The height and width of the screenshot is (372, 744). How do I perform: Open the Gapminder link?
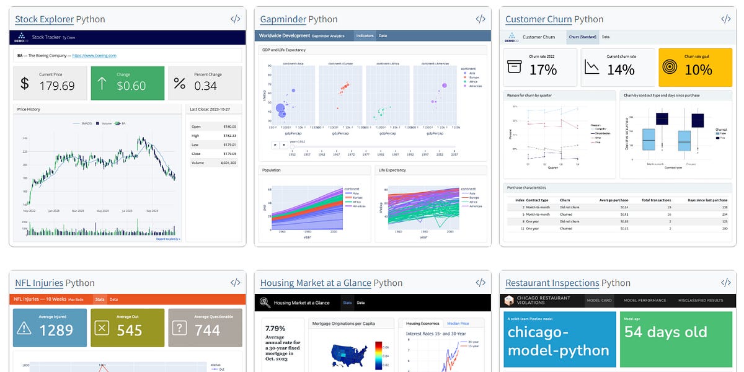(283, 19)
